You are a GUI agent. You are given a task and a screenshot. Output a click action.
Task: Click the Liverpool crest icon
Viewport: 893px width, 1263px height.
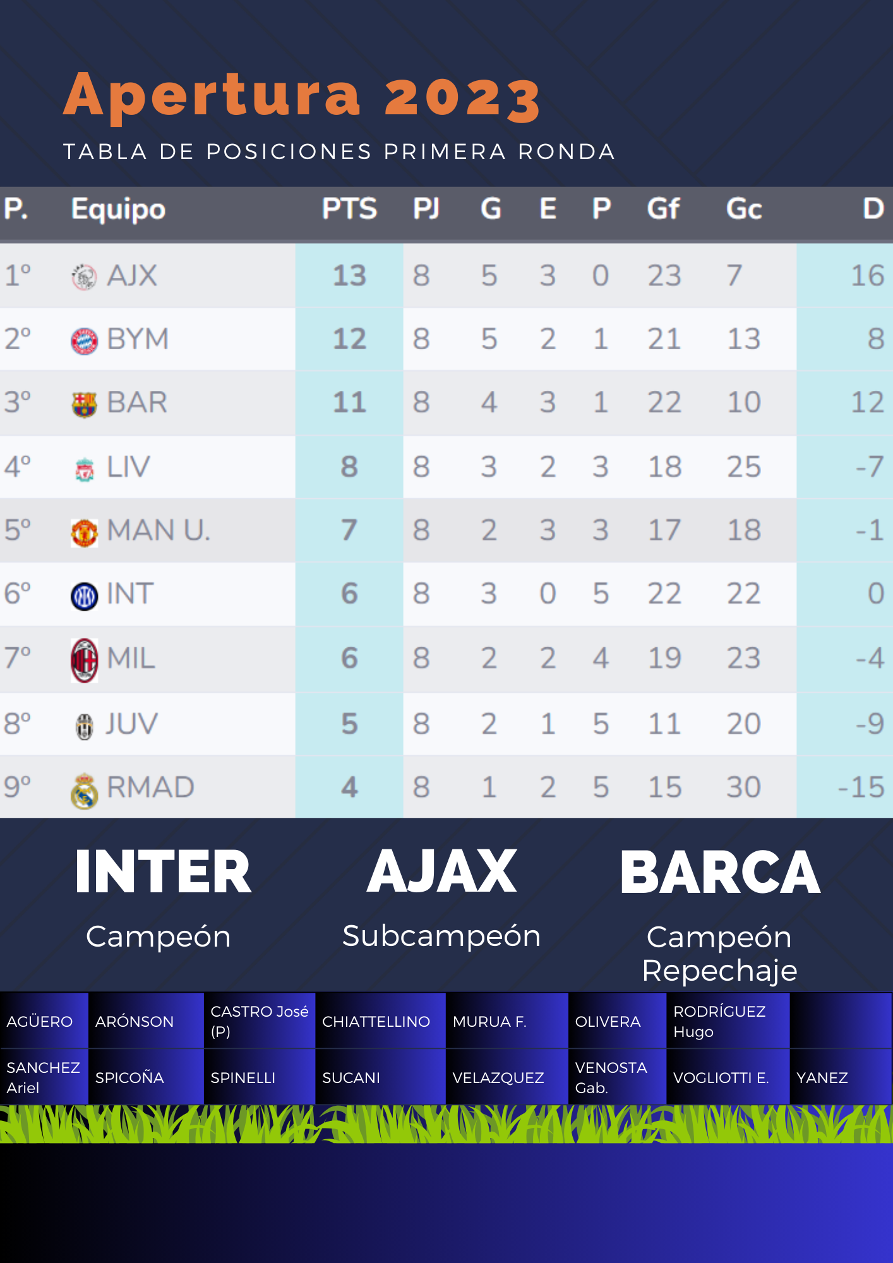tap(85, 469)
